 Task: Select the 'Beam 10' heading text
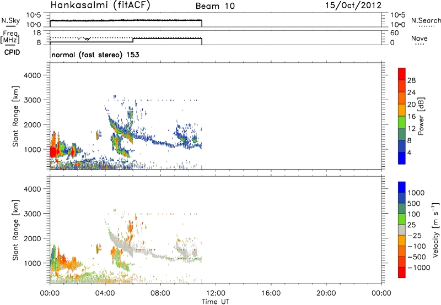point(215,6)
